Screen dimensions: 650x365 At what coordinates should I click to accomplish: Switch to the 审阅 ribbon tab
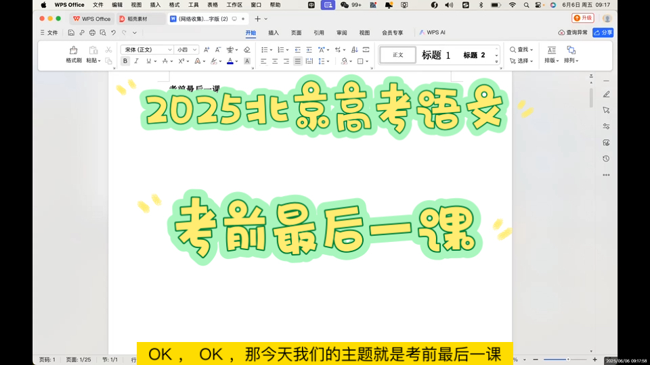coord(341,32)
